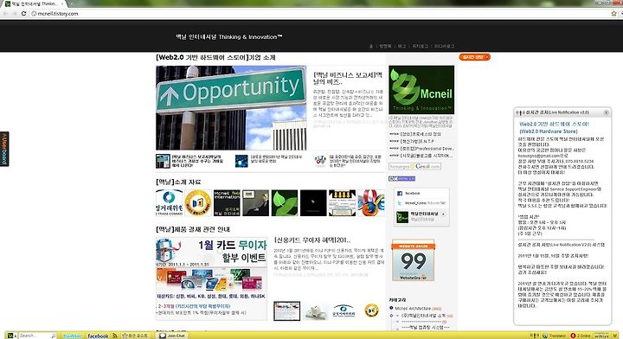The height and width of the screenshot is (339, 623).
Task: Go back with the browser back arrow
Action: pyautogui.click(x=5, y=14)
